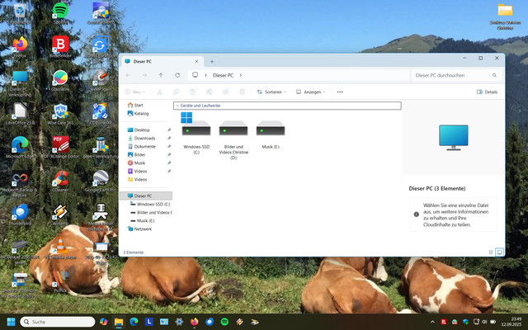
Task: Click the Rename icon in toolbar
Action: coord(209,92)
